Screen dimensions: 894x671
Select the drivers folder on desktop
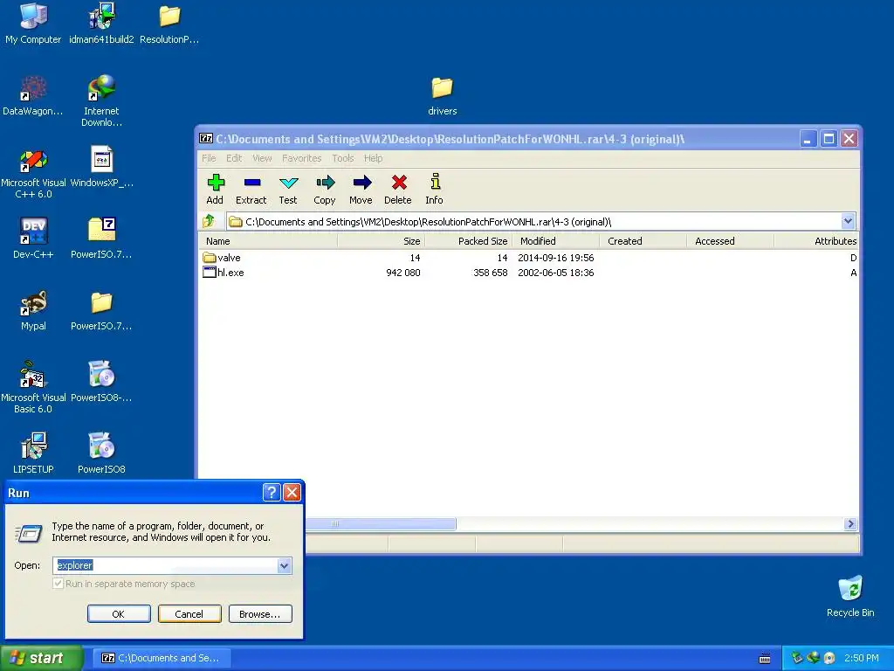pyautogui.click(x=443, y=96)
